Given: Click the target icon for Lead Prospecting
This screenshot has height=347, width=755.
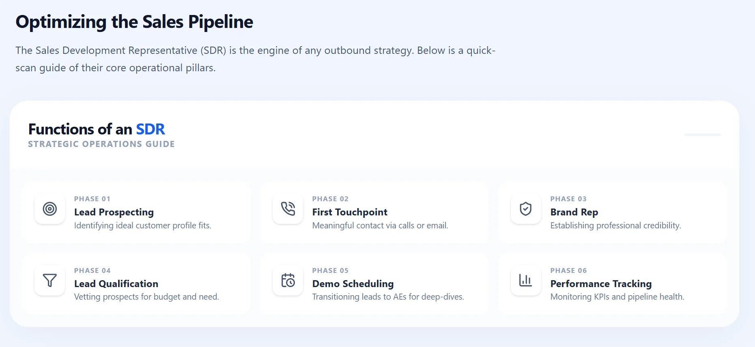Looking at the screenshot, I should 50,209.
